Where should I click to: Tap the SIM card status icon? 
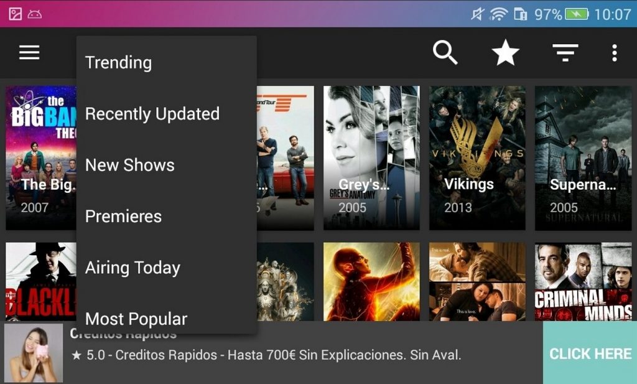521,15
